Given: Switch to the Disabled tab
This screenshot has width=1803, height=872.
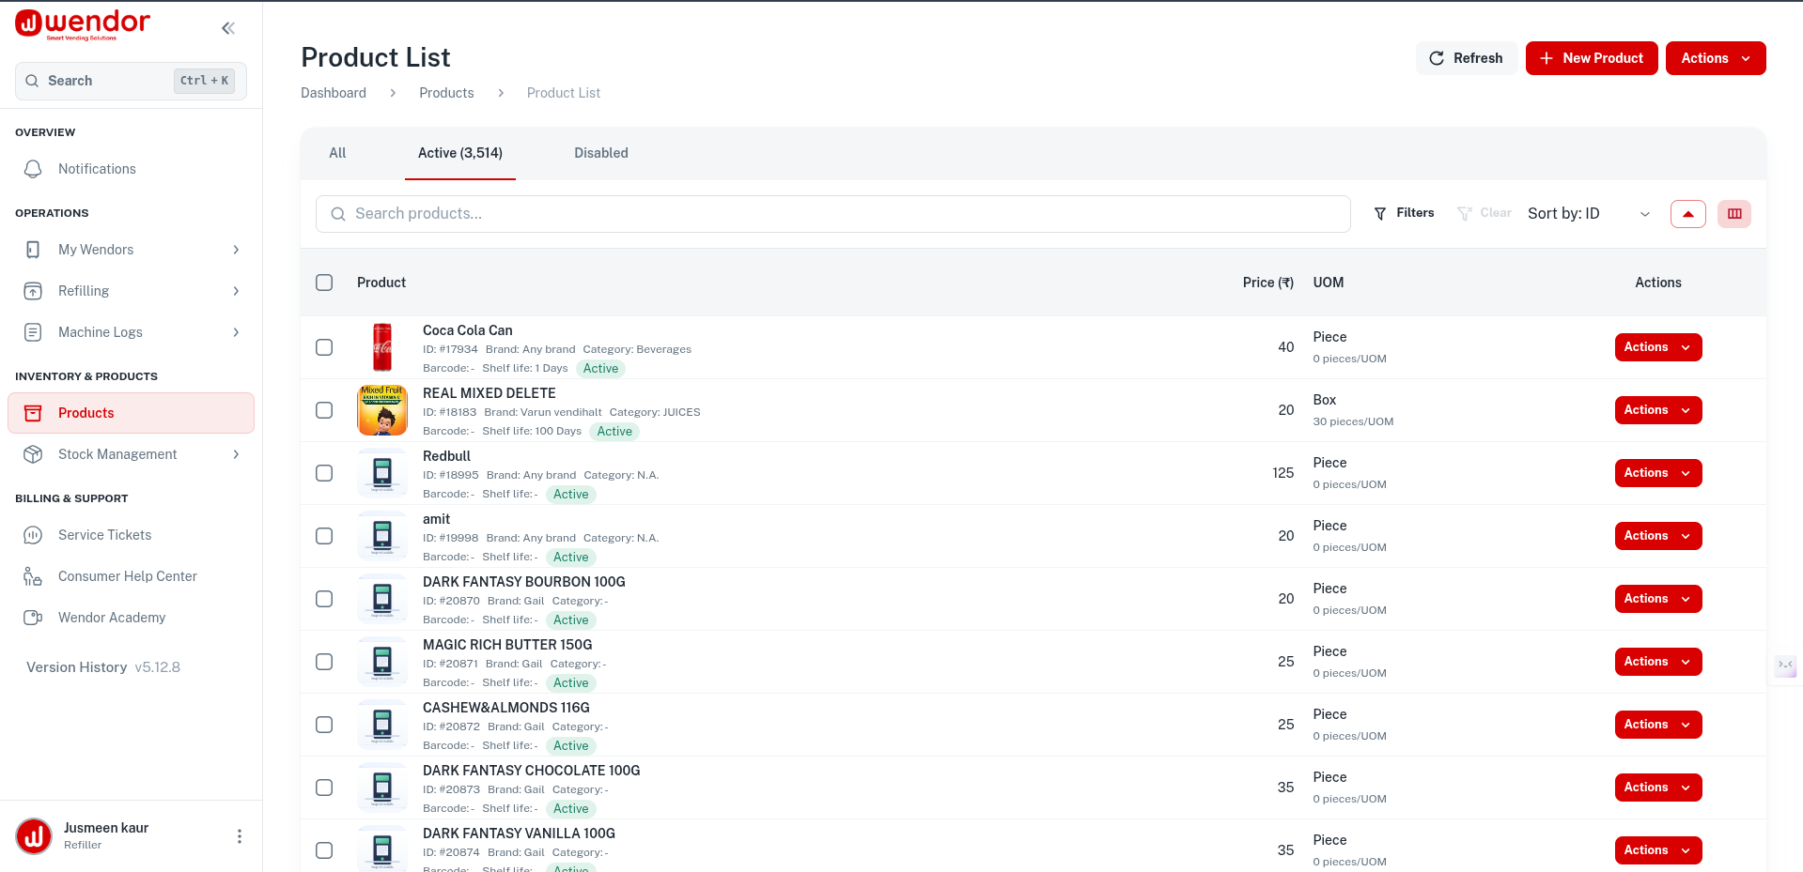Looking at the screenshot, I should 601,153.
